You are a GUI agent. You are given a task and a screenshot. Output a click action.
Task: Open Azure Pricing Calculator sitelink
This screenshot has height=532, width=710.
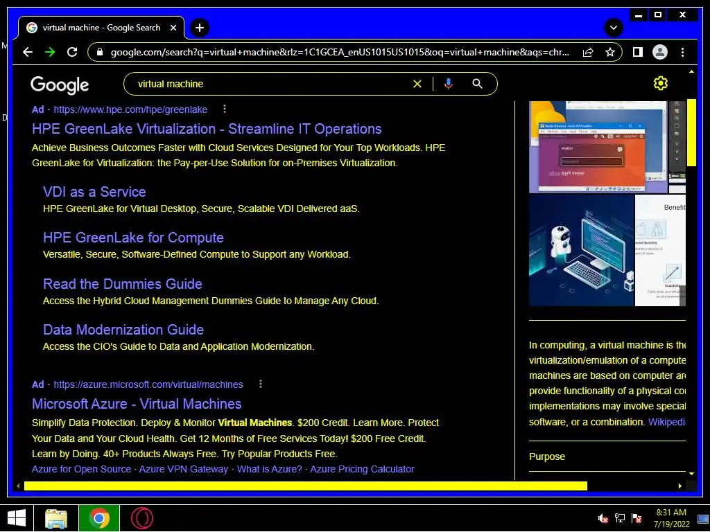point(362,469)
